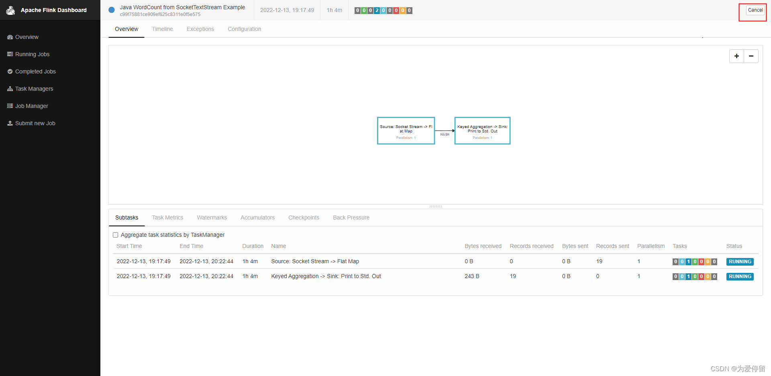Click the panel divider handle below the graph

coord(435,207)
